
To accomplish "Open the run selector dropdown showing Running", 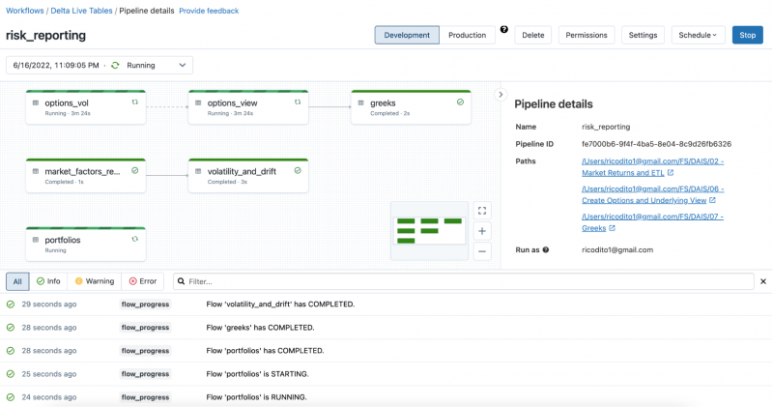I will [x=100, y=65].
